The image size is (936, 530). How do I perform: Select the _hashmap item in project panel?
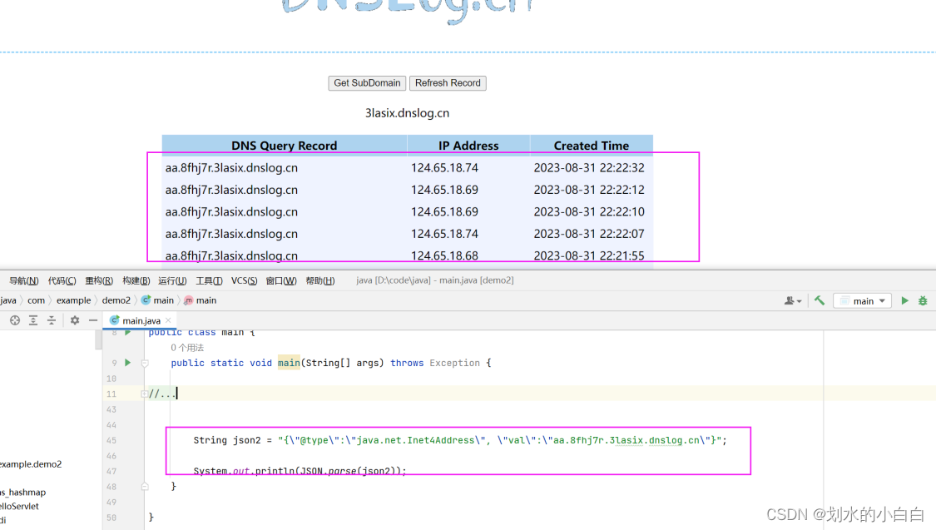coord(23,493)
